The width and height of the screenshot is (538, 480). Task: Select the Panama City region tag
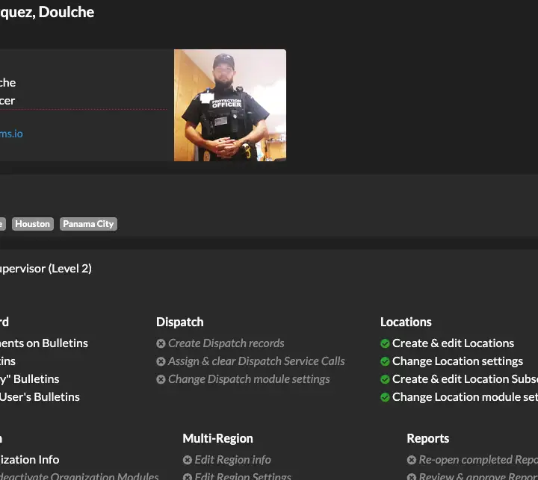tap(88, 224)
